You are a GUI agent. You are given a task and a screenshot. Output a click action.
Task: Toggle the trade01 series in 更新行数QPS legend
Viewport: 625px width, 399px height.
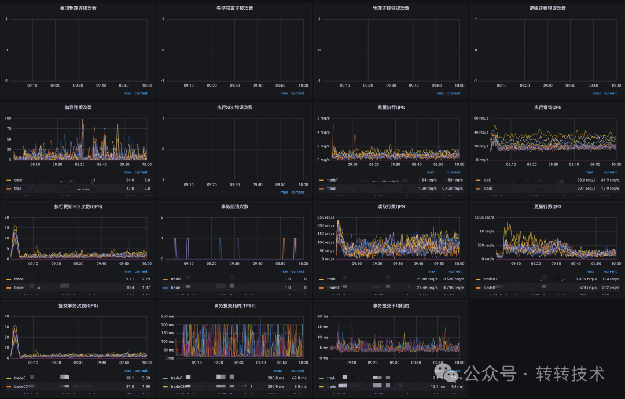pos(490,279)
